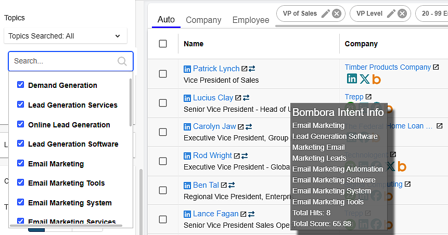This screenshot has width=448, height=235.
Task: Uncheck Lead Generation Services topic
Action: coord(21,104)
